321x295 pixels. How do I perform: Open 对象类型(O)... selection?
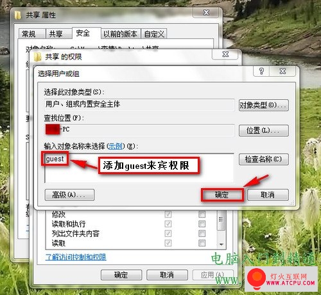point(264,105)
